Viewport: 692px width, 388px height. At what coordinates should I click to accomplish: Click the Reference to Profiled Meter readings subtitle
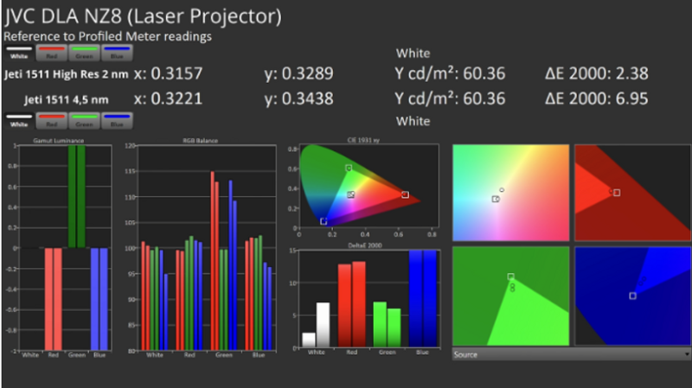[107, 36]
